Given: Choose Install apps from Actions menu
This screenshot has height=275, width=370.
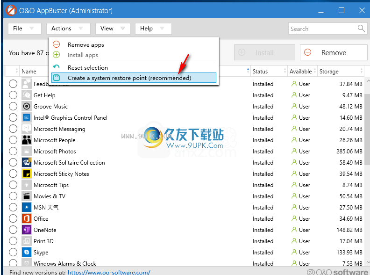Looking at the screenshot, I should 134,55.
